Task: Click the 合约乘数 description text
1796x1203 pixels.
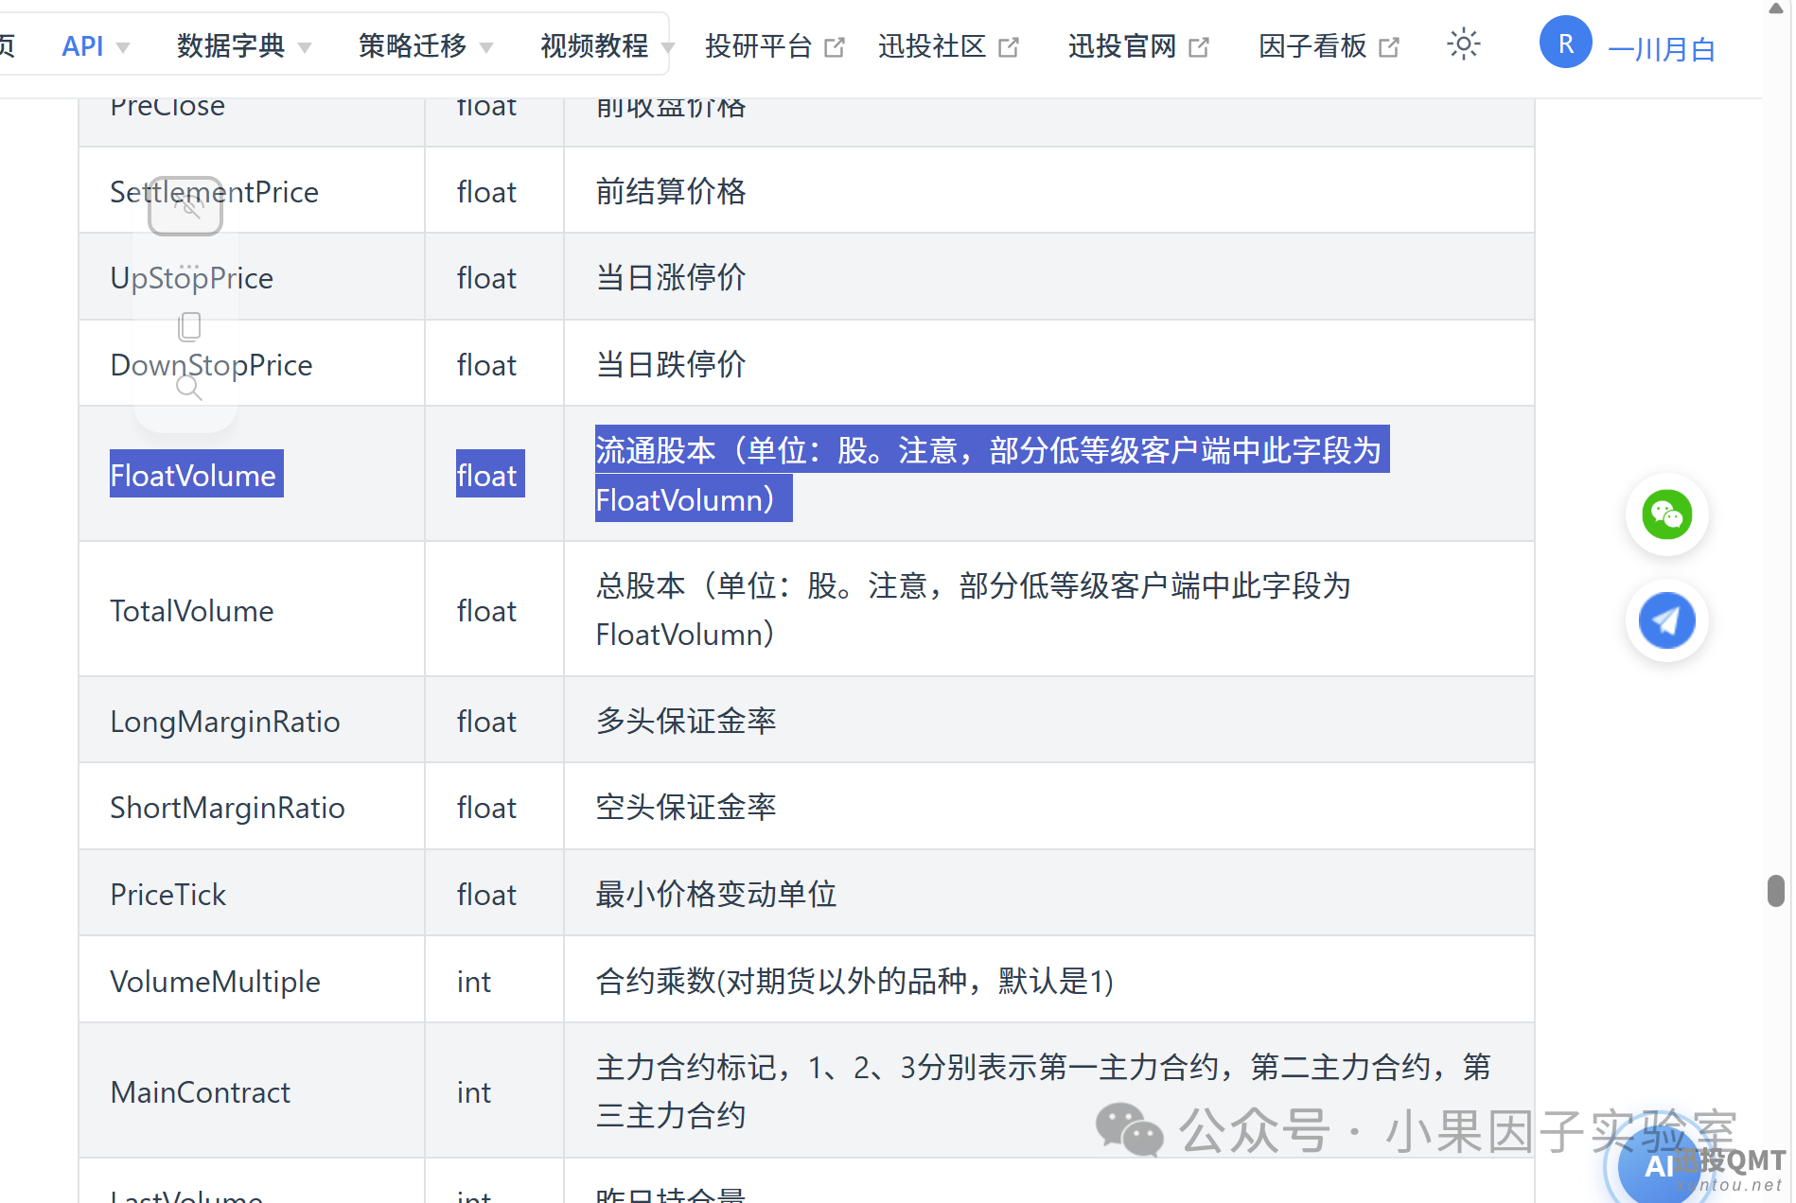Action: coord(854,982)
